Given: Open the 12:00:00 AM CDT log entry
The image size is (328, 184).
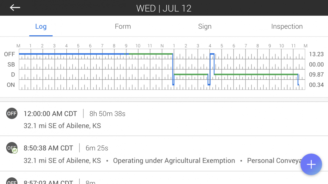Looking at the screenshot, I should coord(164,119).
